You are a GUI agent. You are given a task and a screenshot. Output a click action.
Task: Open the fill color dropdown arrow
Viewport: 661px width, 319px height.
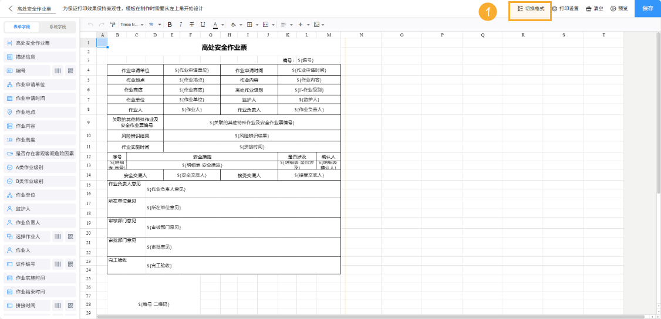(241, 25)
